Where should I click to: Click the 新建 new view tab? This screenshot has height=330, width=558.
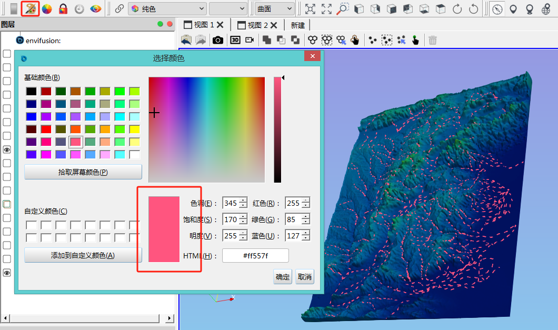(297, 25)
